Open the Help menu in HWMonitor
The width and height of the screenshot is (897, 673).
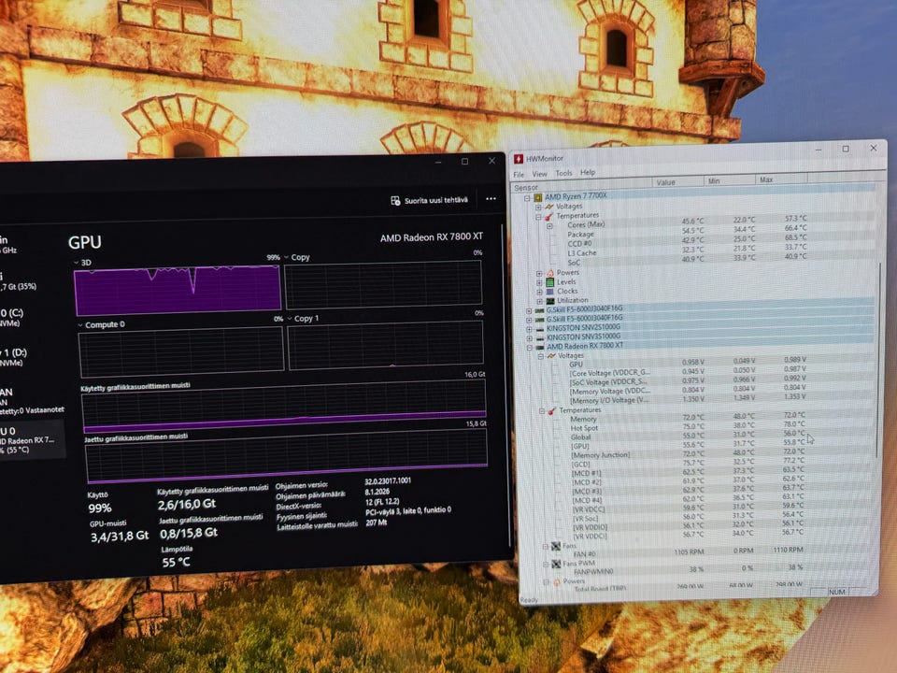(588, 172)
